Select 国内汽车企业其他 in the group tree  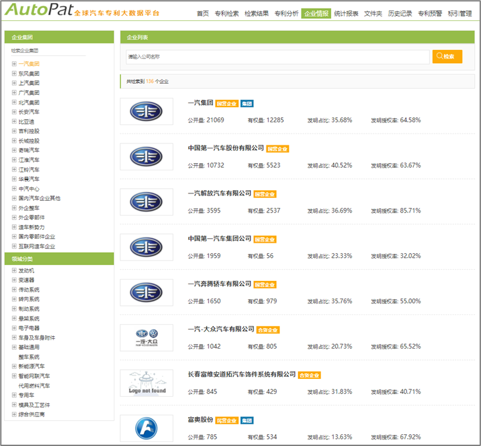(39, 199)
